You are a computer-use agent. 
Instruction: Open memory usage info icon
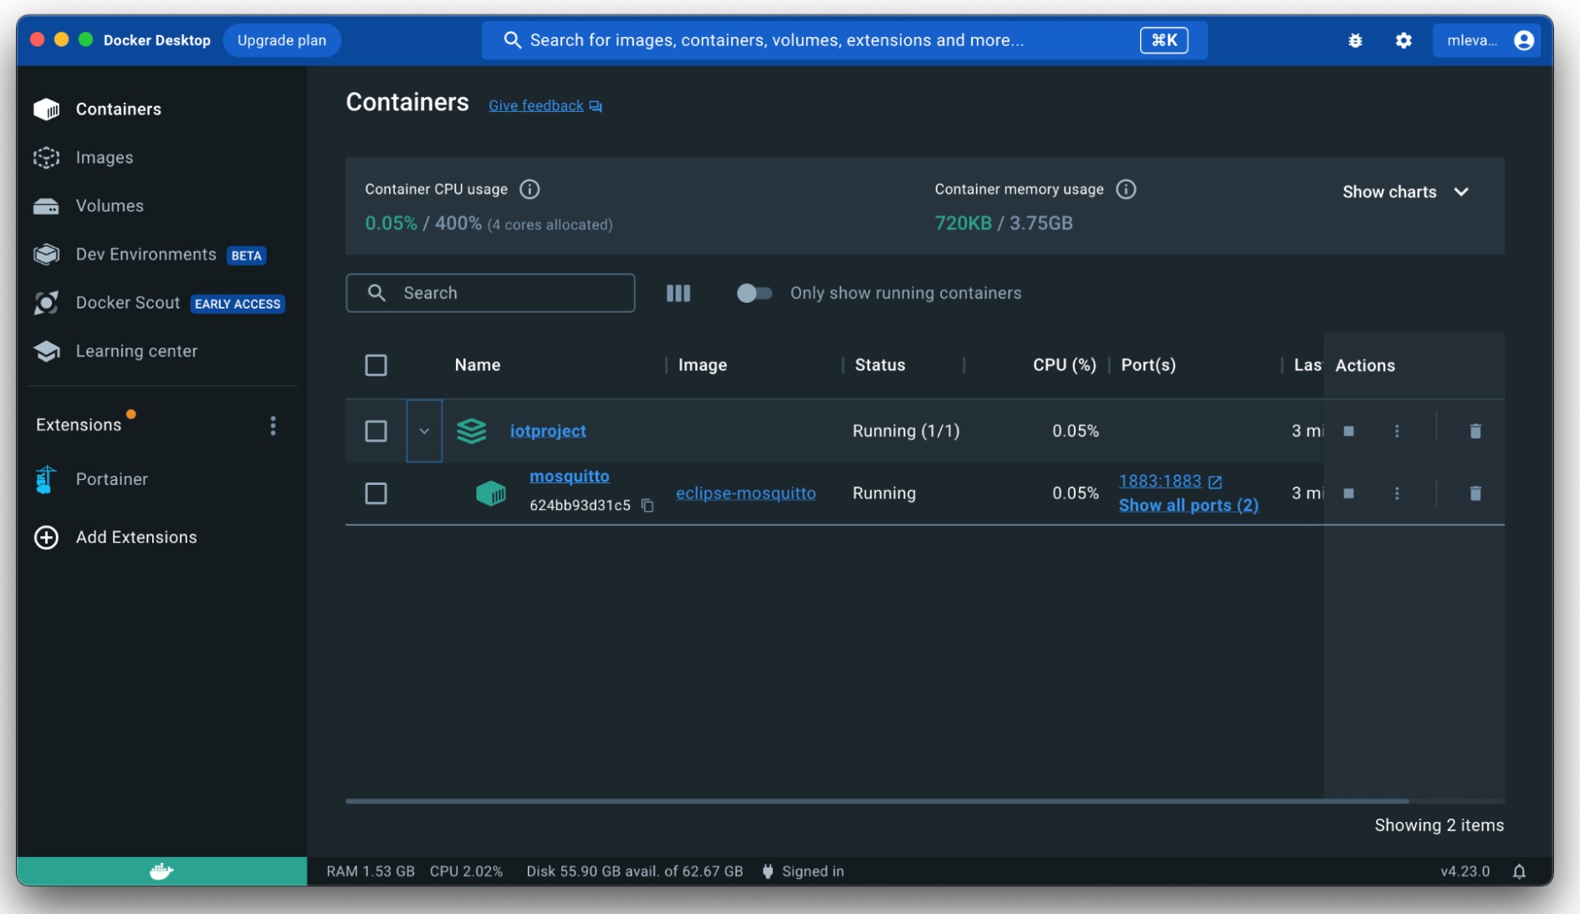click(1126, 189)
